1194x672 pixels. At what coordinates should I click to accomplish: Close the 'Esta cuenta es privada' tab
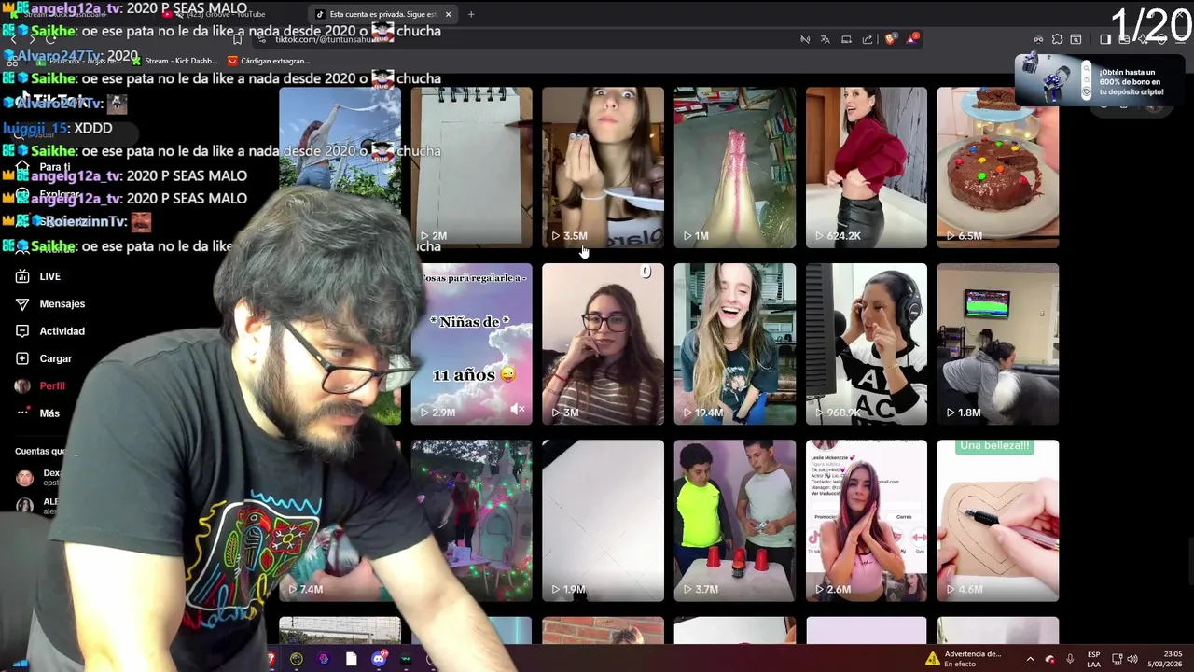point(448,14)
